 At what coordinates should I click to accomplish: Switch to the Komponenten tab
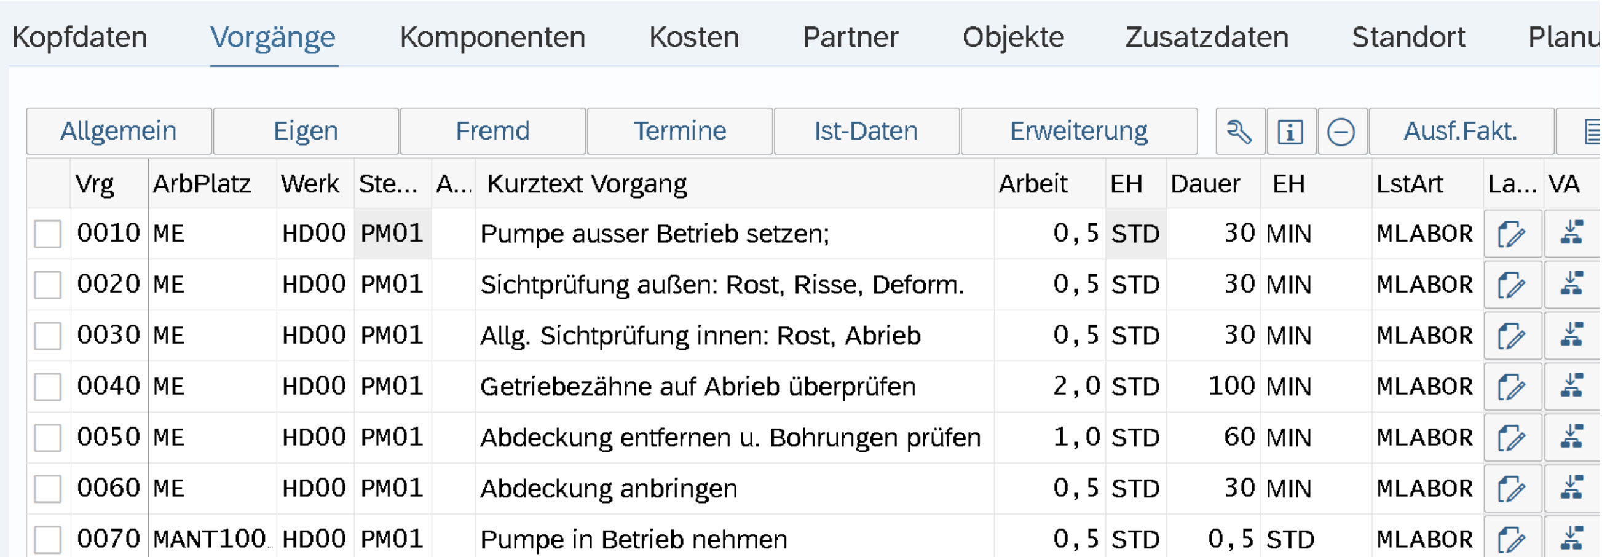point(493,38)
